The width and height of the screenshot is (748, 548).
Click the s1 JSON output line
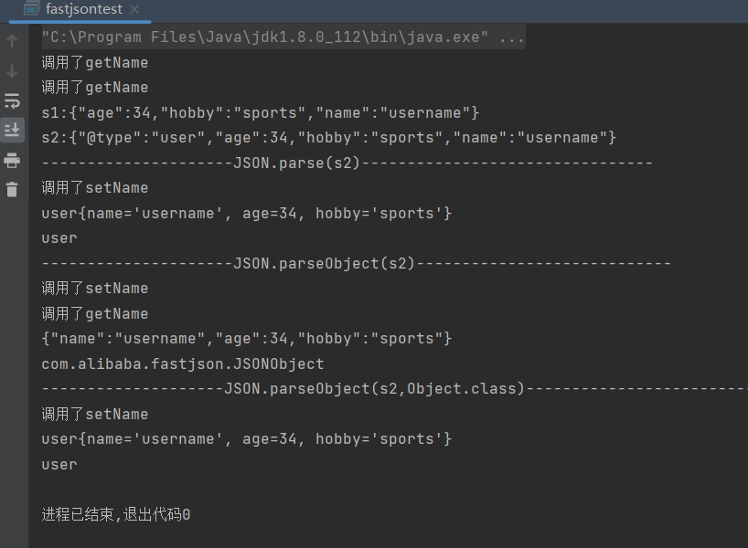pyautogui.click(x=261, y=113)
